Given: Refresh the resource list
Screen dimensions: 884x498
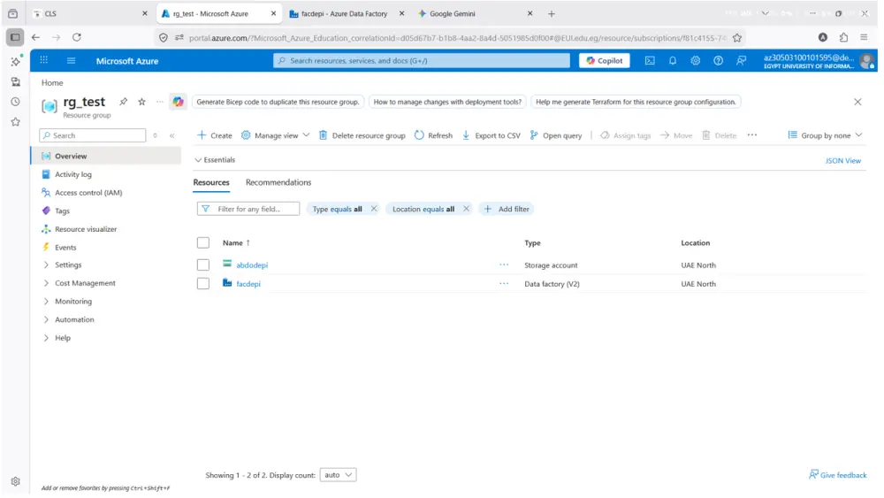Looking at the screenshot, I should 433,135.
